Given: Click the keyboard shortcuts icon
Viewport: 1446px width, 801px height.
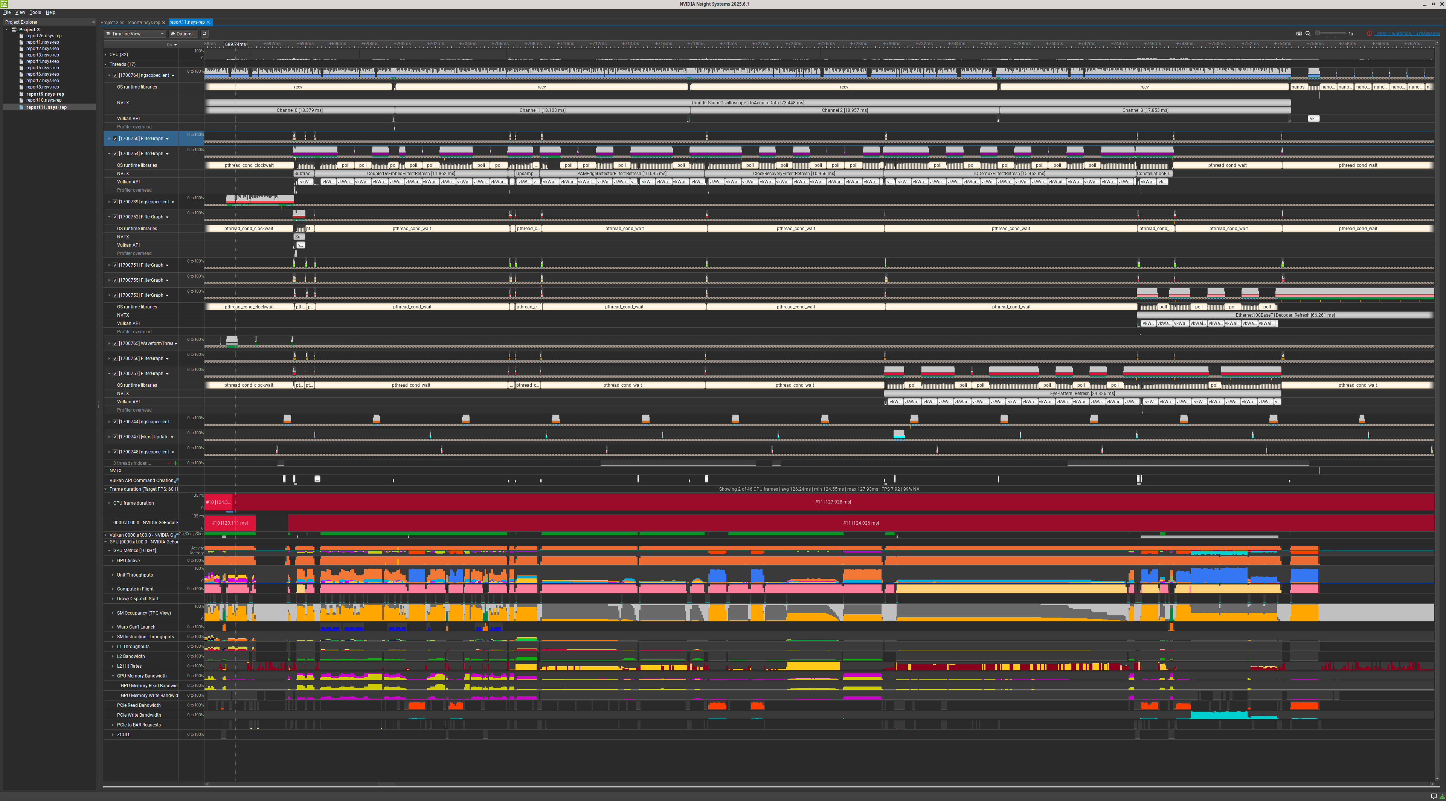Looking at the screenshot, I should coord(1299,34).
